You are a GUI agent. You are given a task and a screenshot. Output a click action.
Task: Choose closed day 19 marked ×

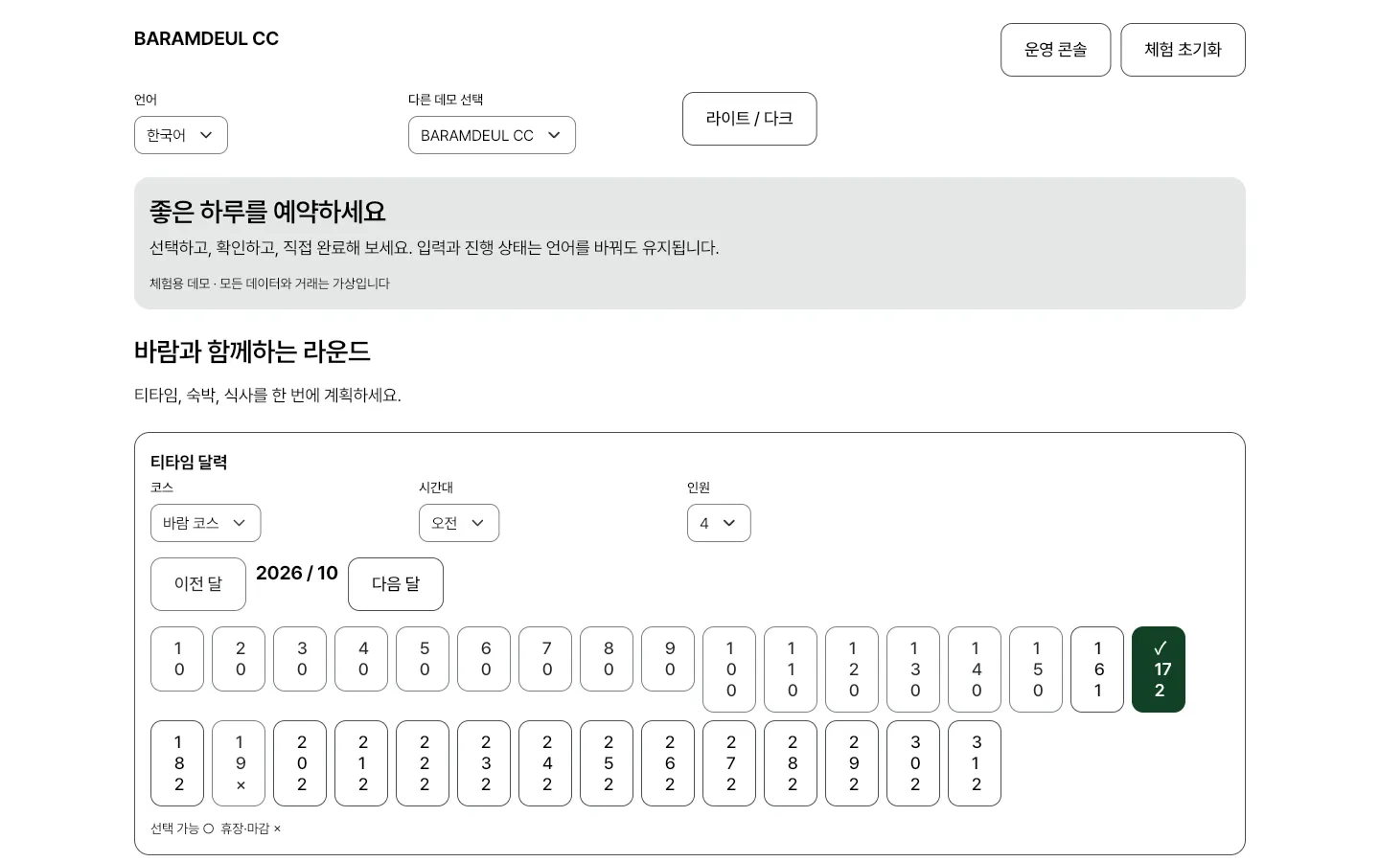point(239,763)
